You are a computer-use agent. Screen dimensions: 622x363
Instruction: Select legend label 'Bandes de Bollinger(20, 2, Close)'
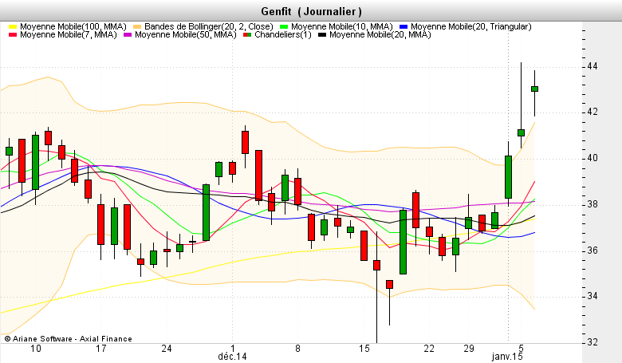coord(209,26)
